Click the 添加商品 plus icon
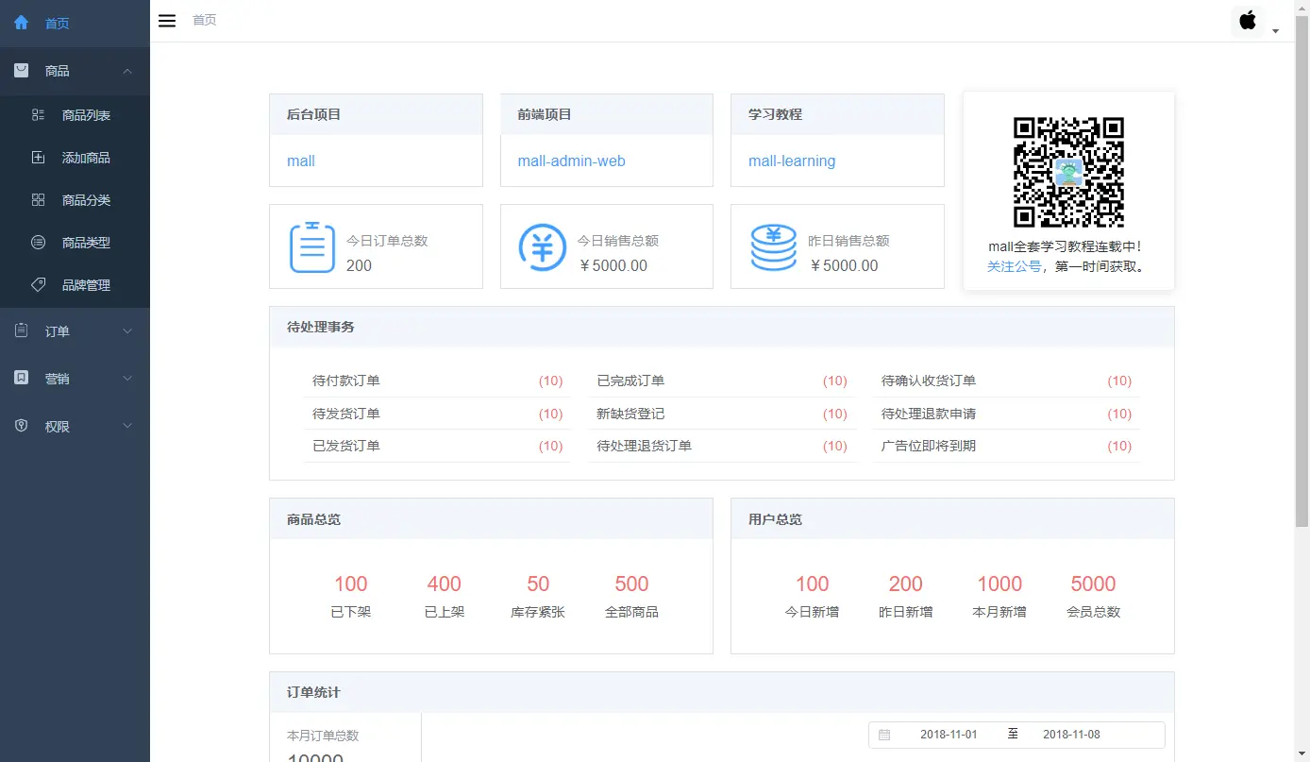Image resolution: width=1310 pixels, height=762 pixels. pyautogui.click(x=39, y=158)
